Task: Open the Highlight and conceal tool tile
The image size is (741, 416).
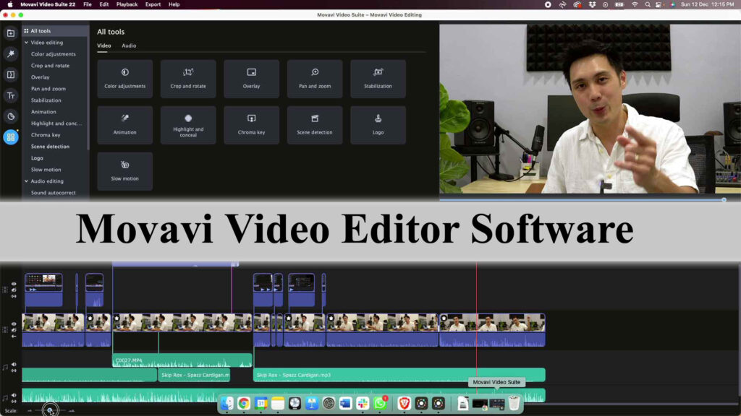Action: (x=188, y=125)
